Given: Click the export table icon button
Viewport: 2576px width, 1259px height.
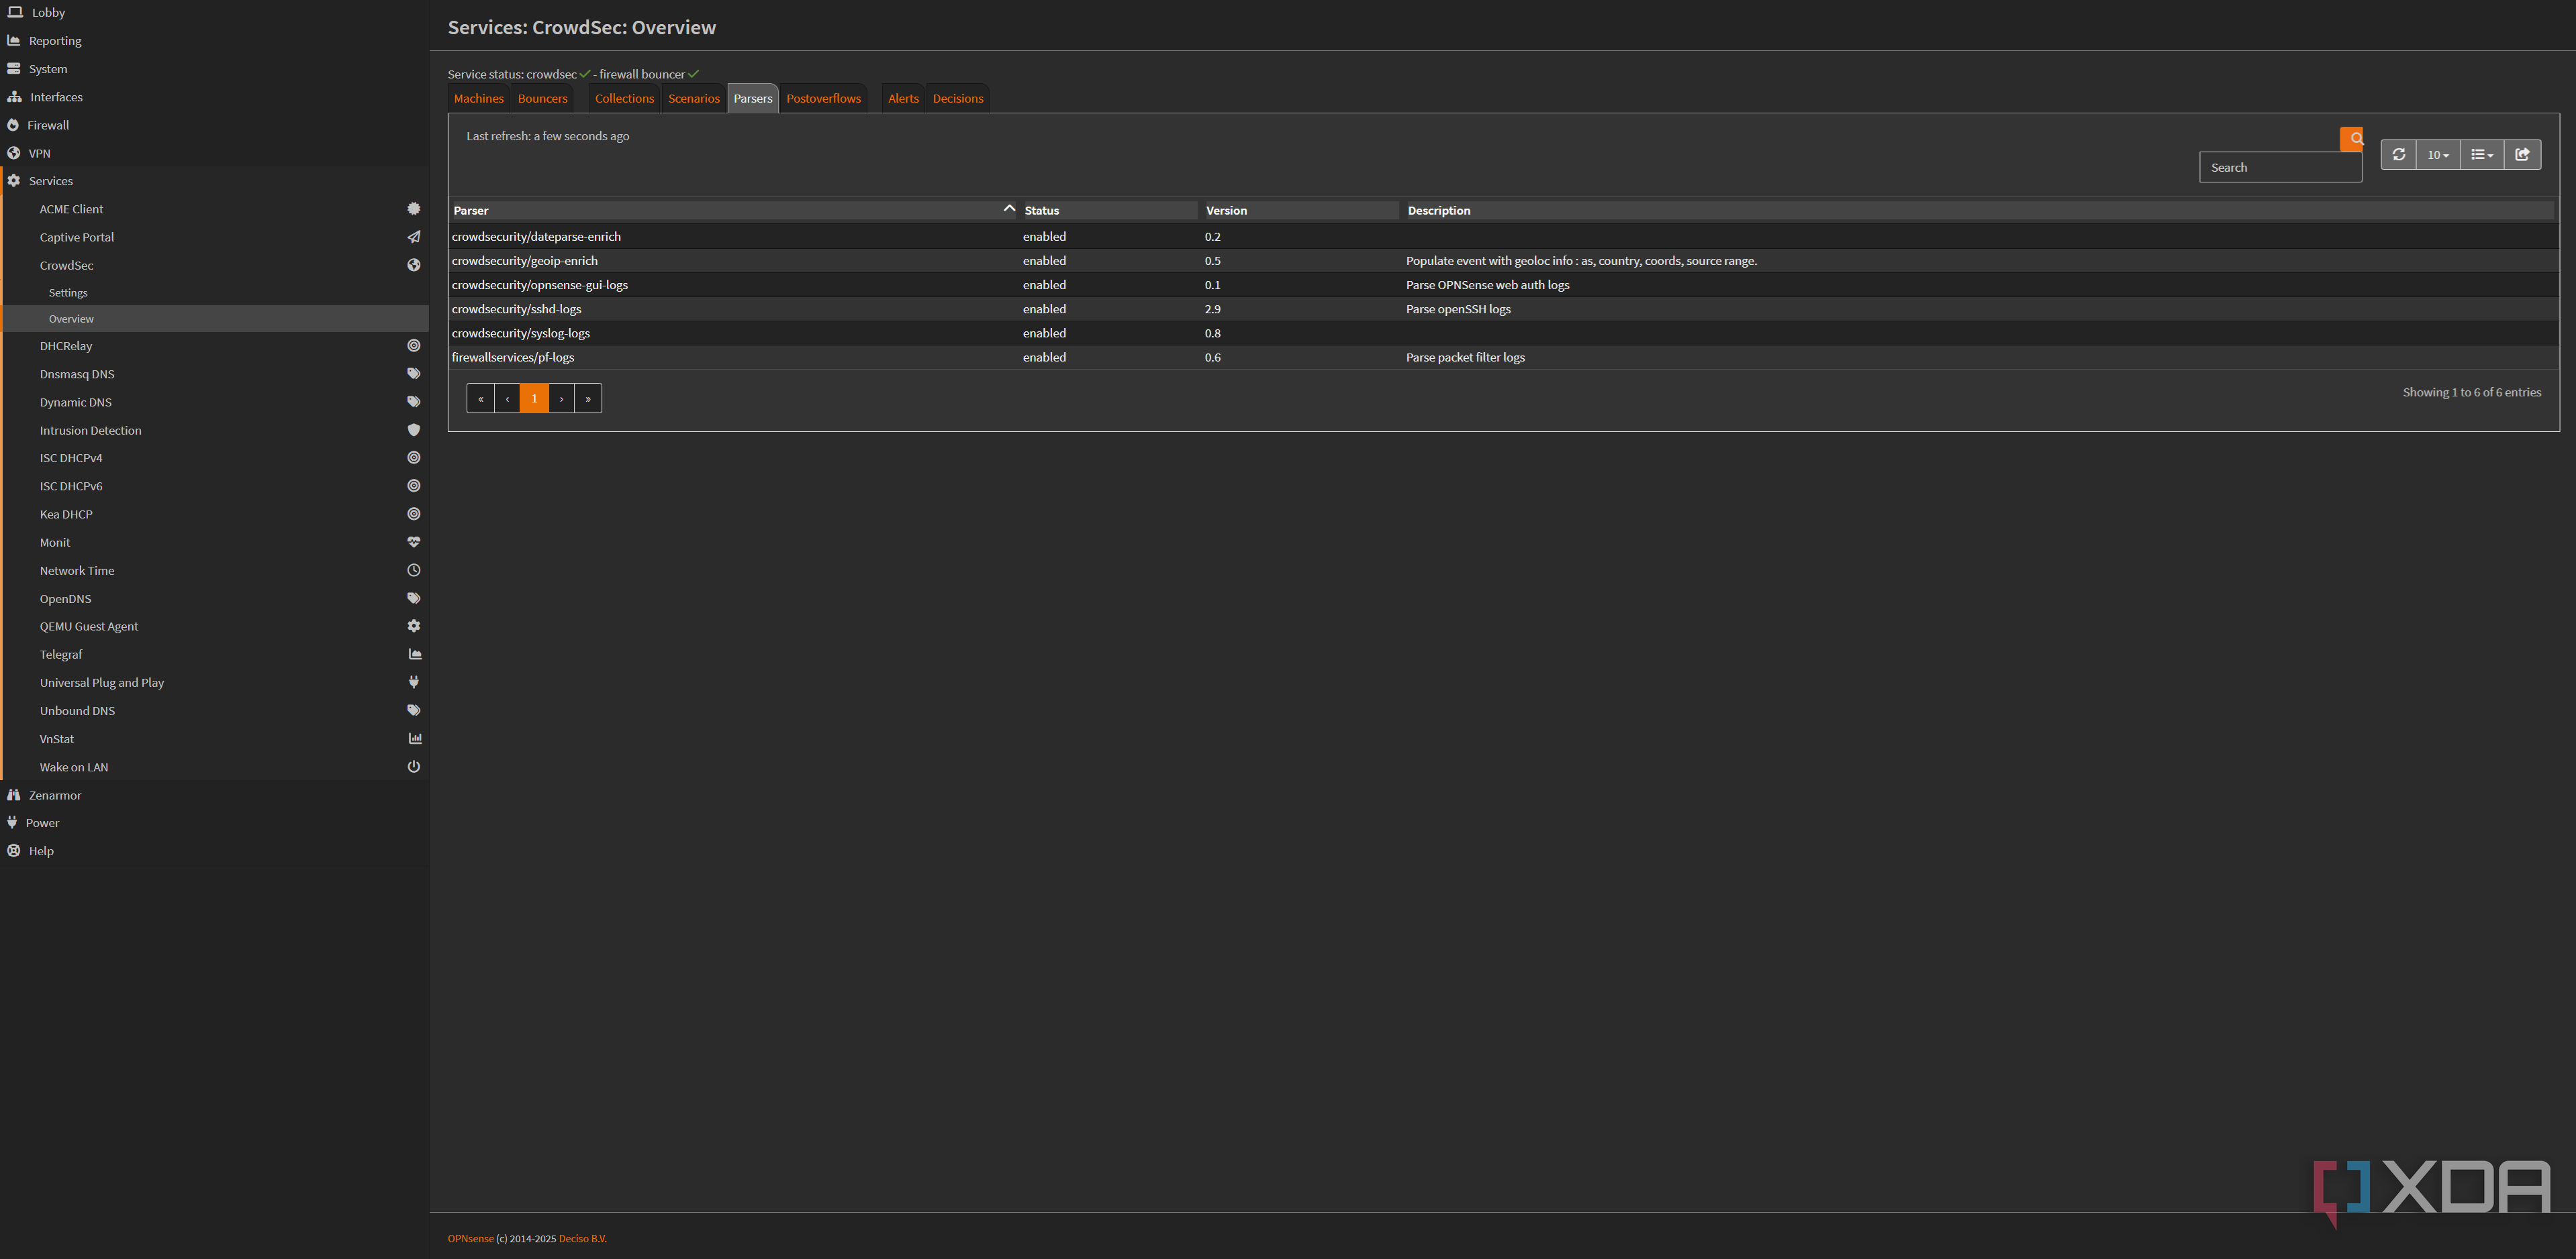Looking at the screenshot, I should [x=2522, y=155].
